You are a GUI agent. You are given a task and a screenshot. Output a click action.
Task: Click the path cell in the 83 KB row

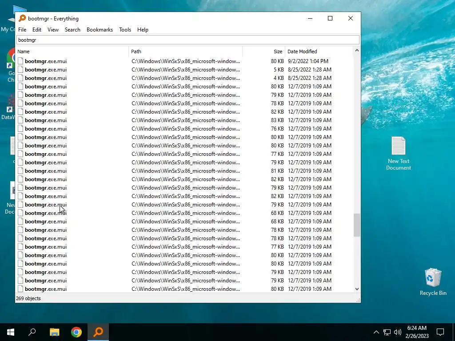pos(186,120)
